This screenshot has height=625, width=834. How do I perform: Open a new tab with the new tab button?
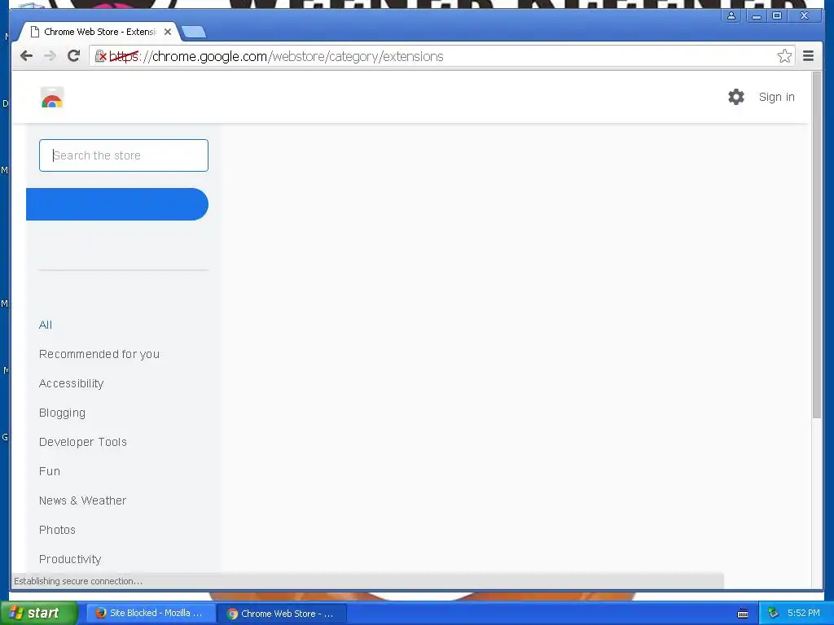[194, 32]
